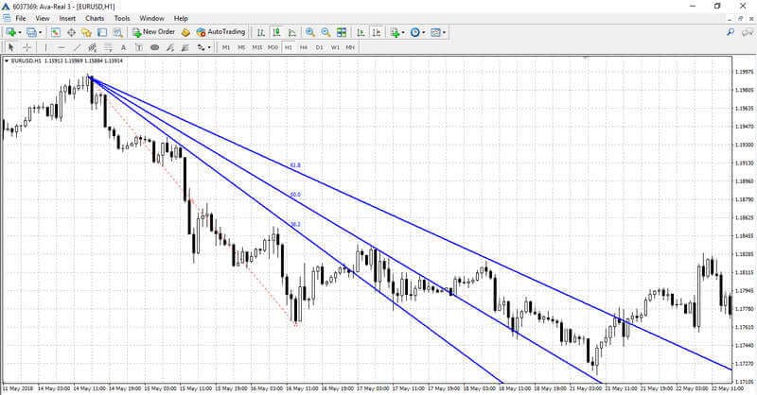757x395 pixels.
Task: Select the Candlesticks chart type
Action: (x=276, y=32)
